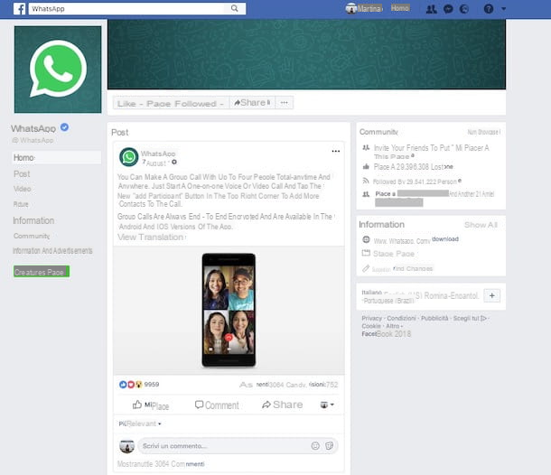Click the show all 3084 comments link
Viewport: 551px width, 475px height.
161,464
